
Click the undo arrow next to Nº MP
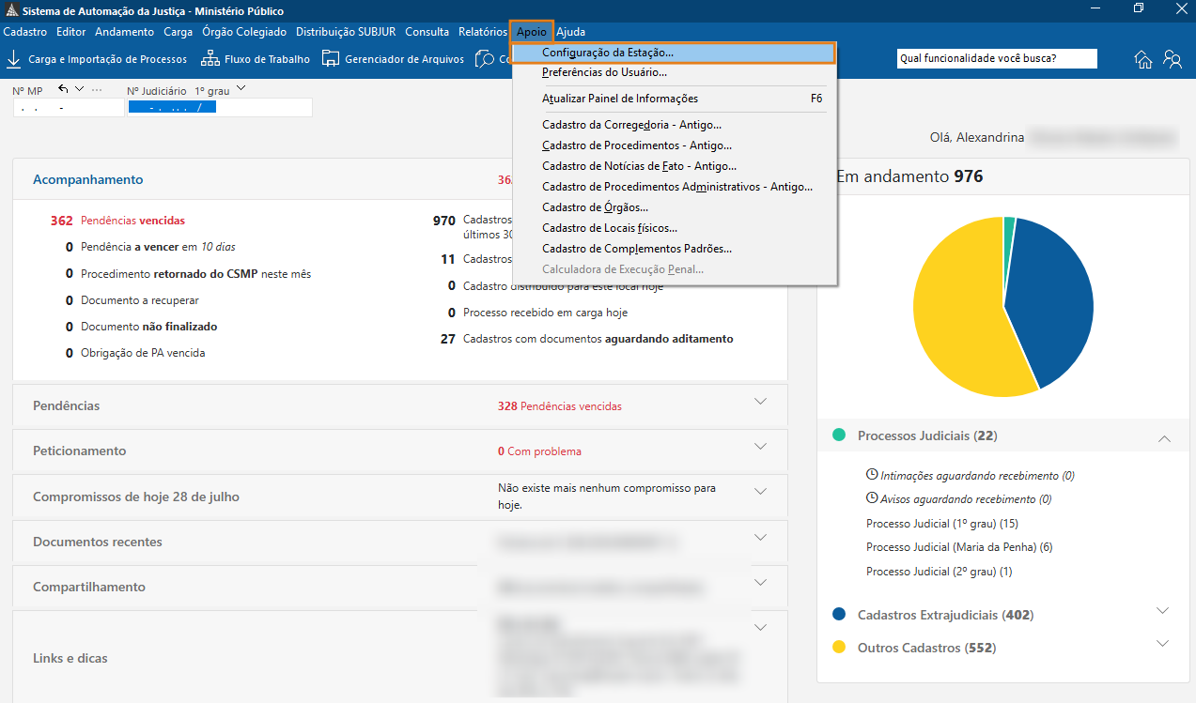click(x=64, y=89)
